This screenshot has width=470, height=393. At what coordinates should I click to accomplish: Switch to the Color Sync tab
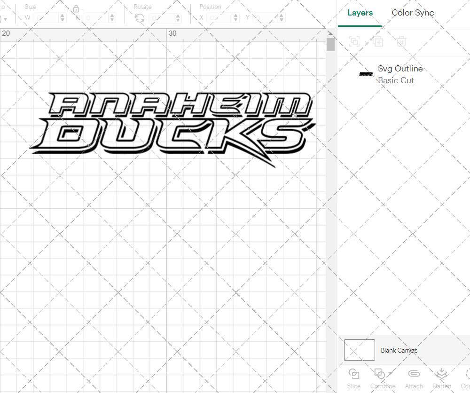413,13
